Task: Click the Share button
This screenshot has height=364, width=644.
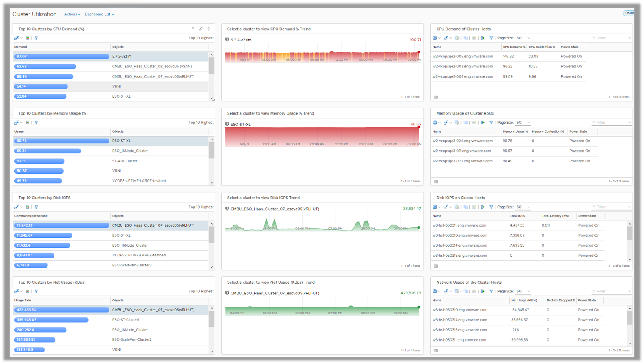Action: [x=630, y=13]
